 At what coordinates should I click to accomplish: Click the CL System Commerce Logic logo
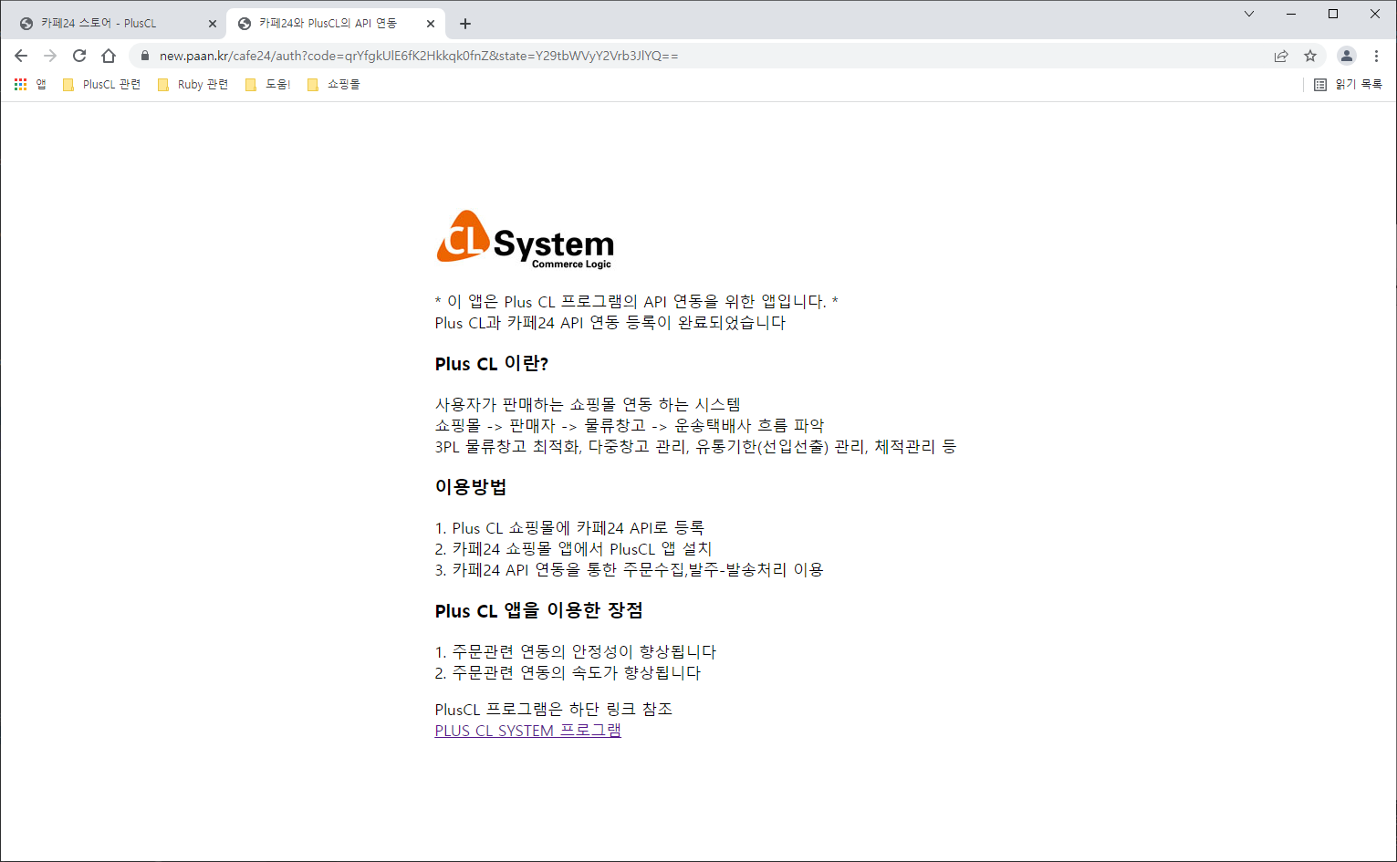(x=525, y=239)
